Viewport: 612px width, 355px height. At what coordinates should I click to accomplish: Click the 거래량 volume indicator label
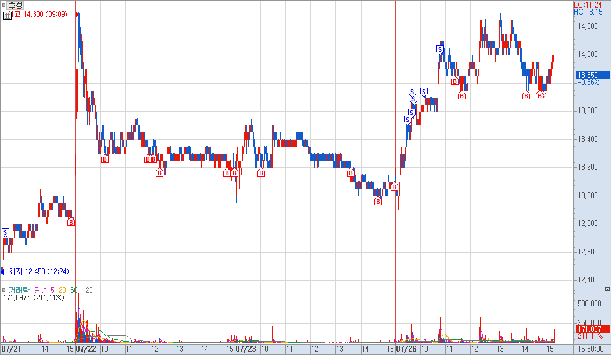(19, 291)
